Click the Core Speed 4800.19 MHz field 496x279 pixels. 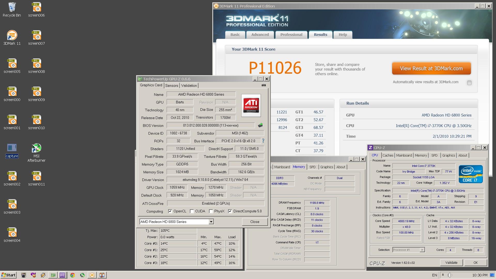click(406, 221)
